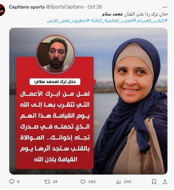This screenshot has width=174, height=190.
Task: Open the attached tweet image
Action: [x=89, y=101]
